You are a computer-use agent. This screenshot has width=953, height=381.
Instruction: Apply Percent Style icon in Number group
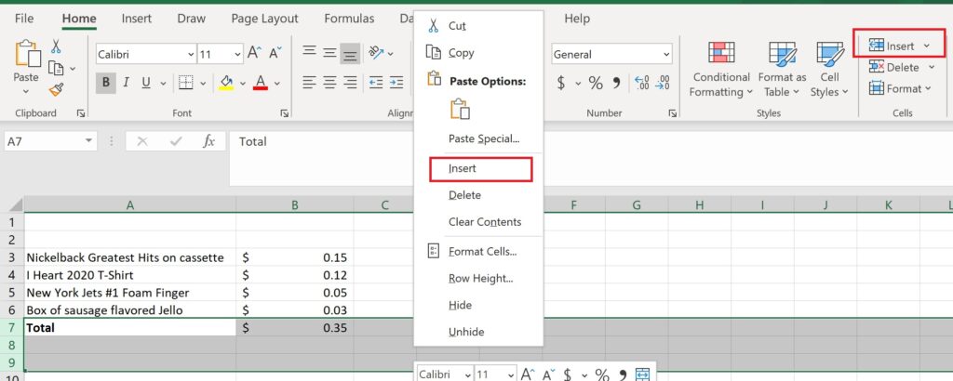[596, 83]
